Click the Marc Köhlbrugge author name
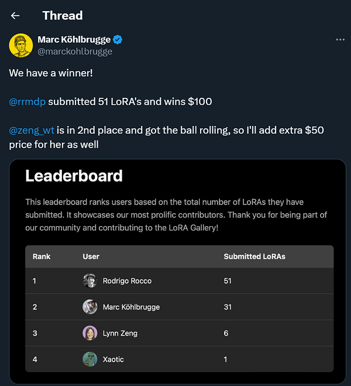351x386 pixels. [x=73, y=40]
